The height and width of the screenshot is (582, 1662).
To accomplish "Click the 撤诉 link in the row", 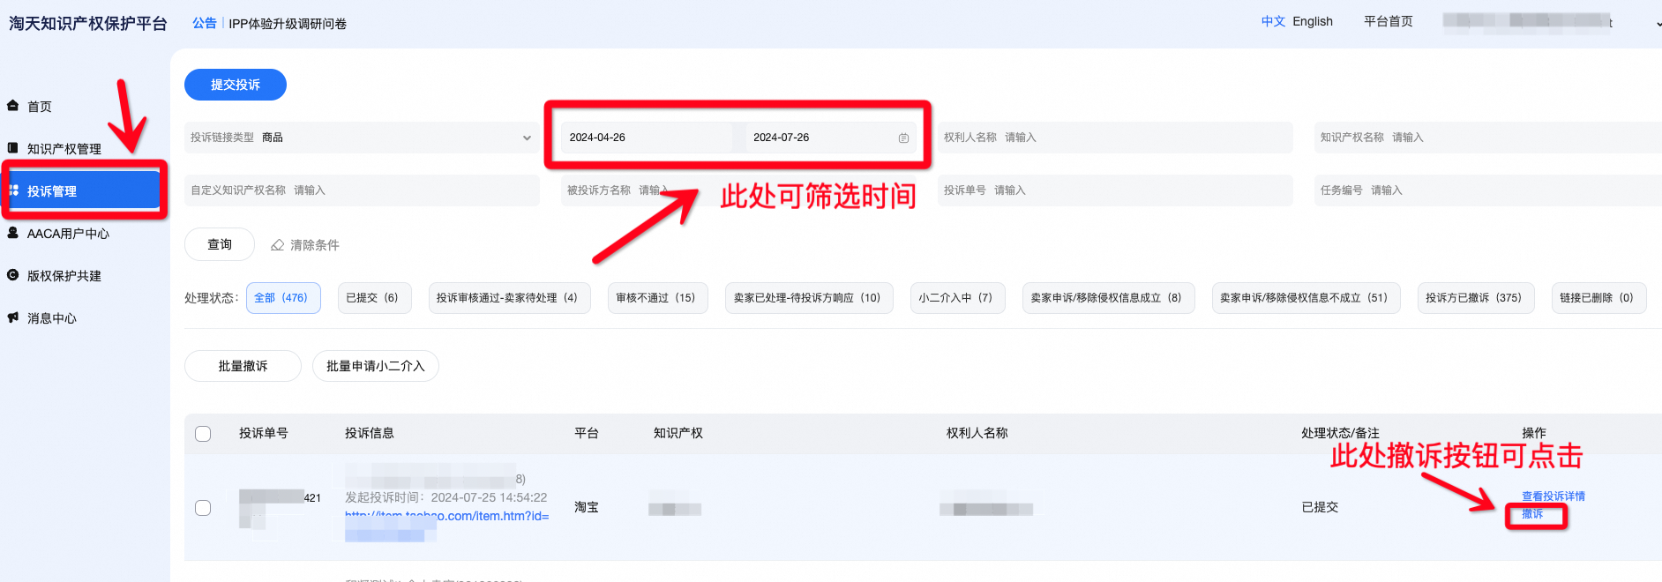I will click(1532, 514).
